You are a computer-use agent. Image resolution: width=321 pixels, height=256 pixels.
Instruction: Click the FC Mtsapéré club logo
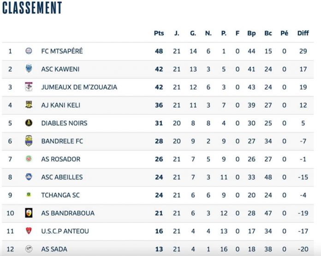[x=29, y=51]
